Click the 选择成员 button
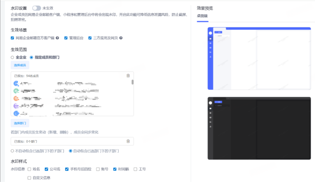Screen dimensions: 315x182 pyautogui.click(x=20, y=65)
